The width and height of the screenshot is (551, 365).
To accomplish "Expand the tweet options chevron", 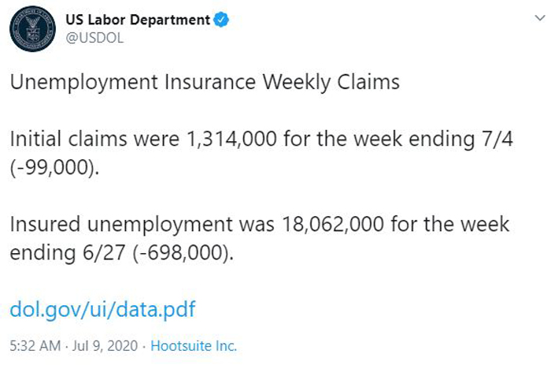I will (x=540, y=17).
